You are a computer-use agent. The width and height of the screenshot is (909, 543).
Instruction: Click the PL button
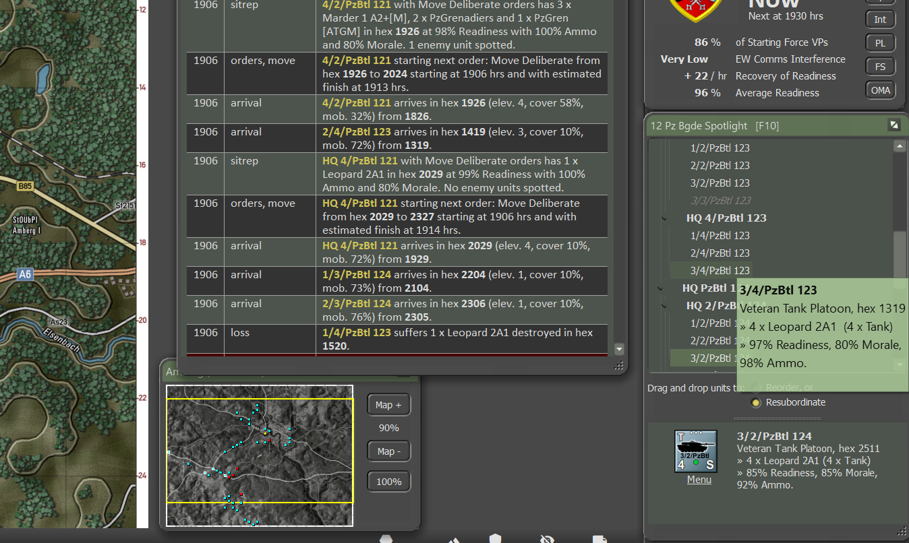(x=880, y=43)
